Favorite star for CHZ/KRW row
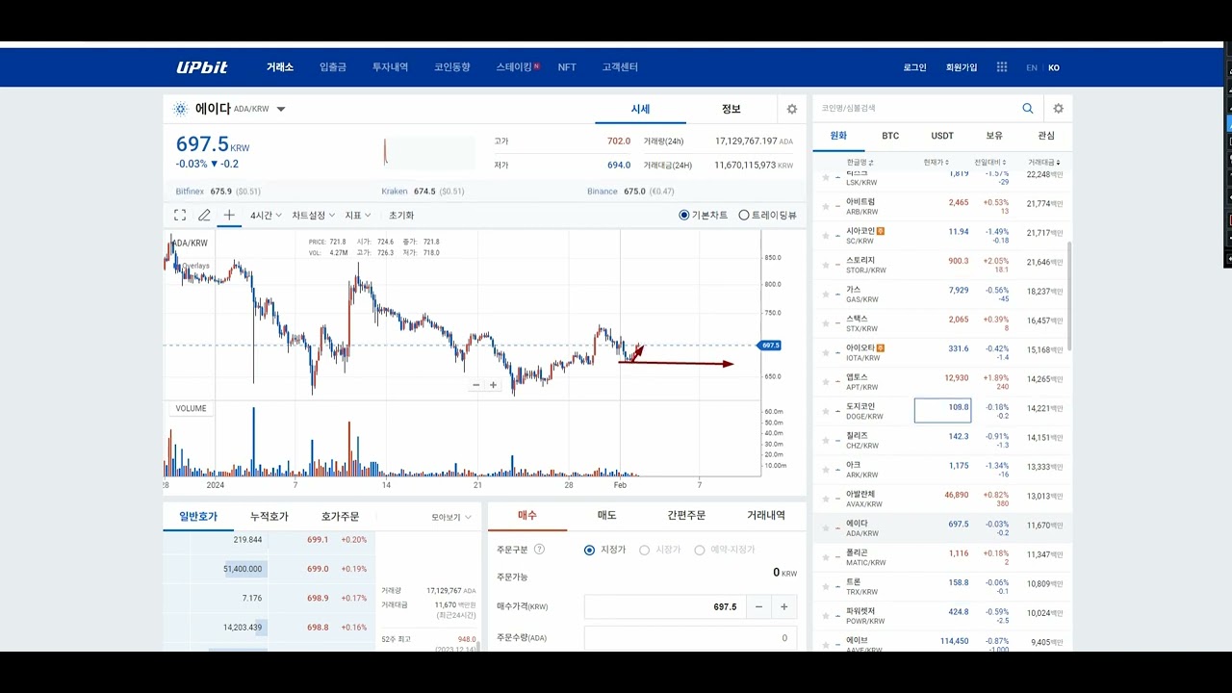 point(825,441)
